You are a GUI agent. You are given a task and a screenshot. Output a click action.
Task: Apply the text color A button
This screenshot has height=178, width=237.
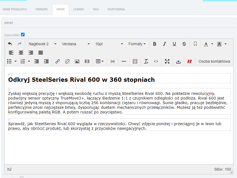click(206, 44)
